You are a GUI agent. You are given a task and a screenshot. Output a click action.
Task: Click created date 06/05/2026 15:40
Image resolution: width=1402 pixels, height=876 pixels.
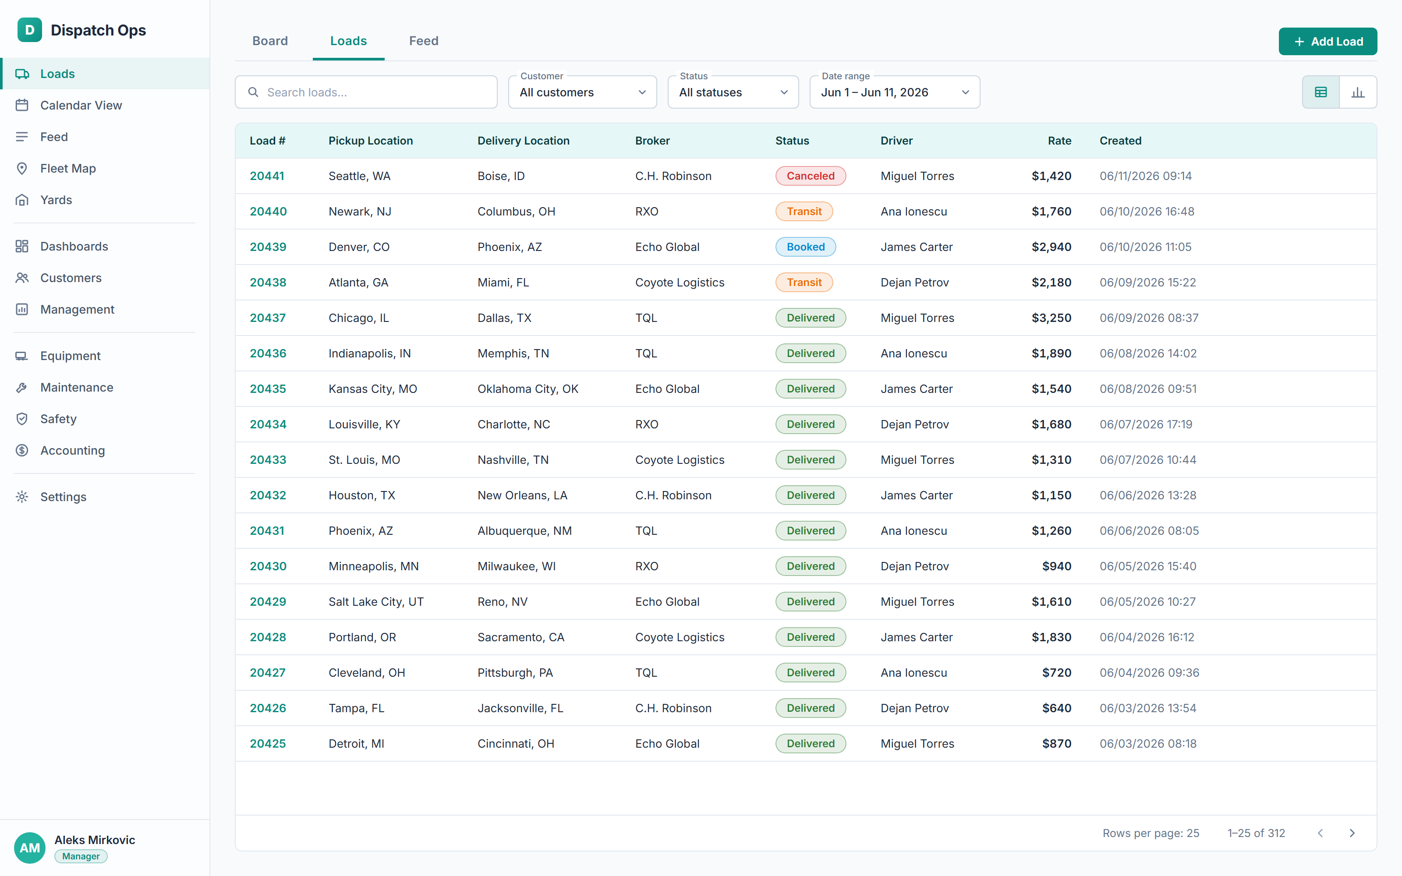click(1148, 566)
